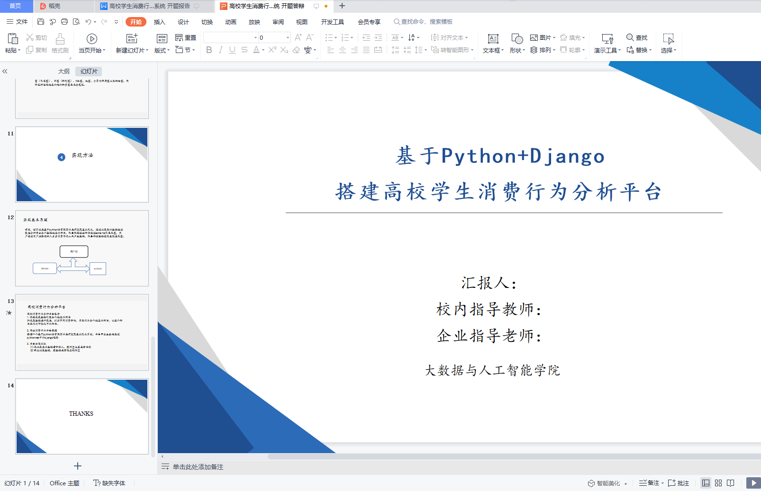Open the font size dropdown
Image resolution: width=761 pixels, height=491 pixels.
coord(288,37)
